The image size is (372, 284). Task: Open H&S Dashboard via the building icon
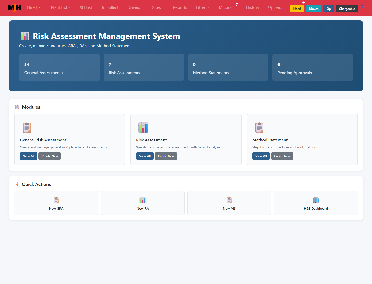316,200
